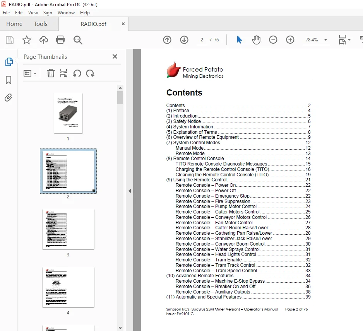Open 'Remote Console – Emergency Stop' entry
Image resolution: width=363 pixels, height=331 pixels.
click(243, 196)
